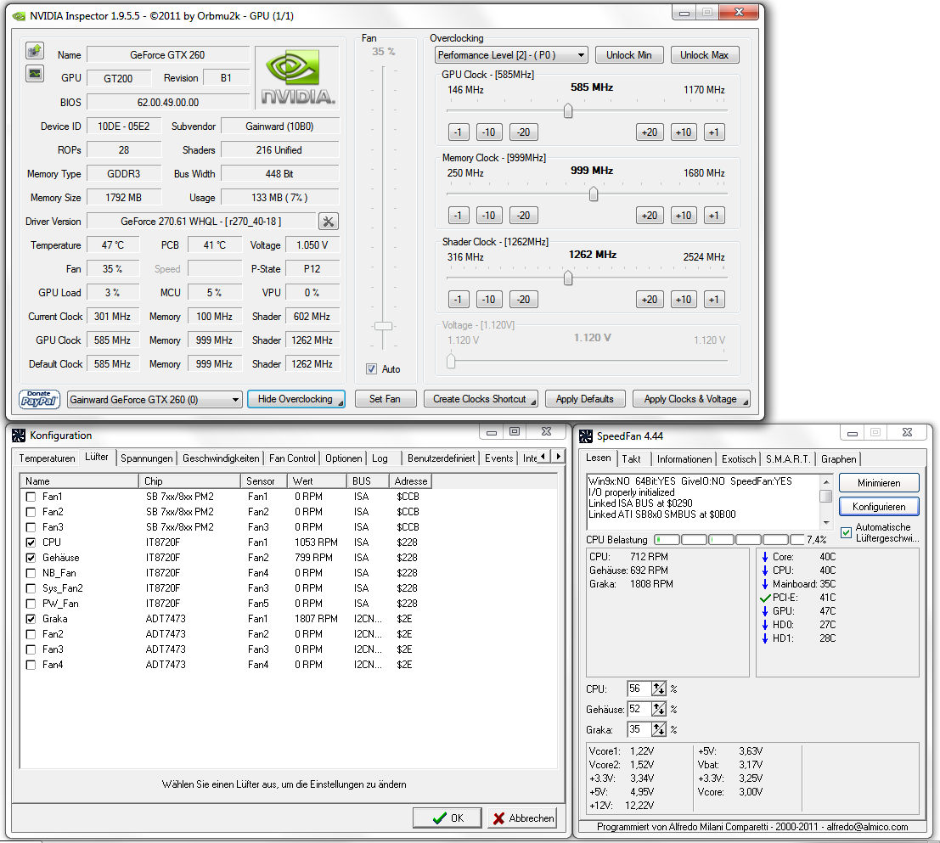
Task: Check the PW_Fan checkbox
Action: [x=31, y=604]
